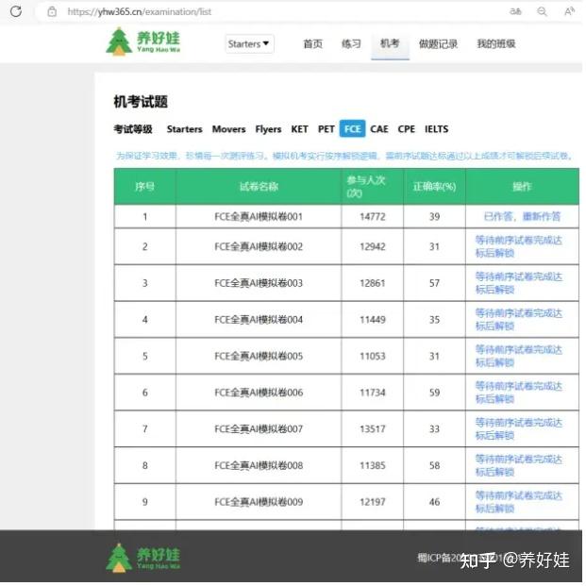Filter exam level by Starters
This screenshot has height=586, width=586.
pyautogui.click(x=184, y=129)
